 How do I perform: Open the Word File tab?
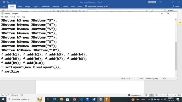(4, 7)
